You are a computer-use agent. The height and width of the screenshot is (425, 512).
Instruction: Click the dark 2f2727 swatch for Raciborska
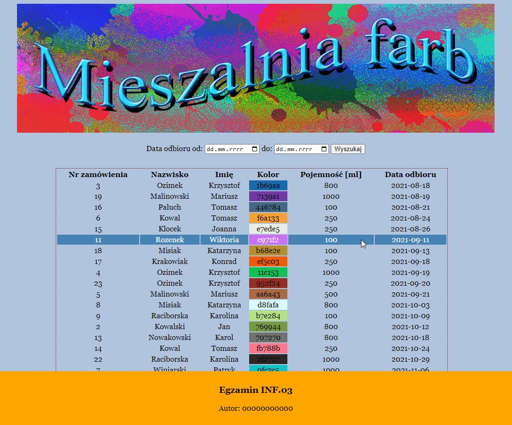pyautogui.click(x=268, y=359)
